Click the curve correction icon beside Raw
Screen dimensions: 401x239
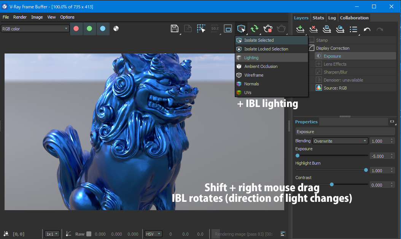tap(68, 234)
